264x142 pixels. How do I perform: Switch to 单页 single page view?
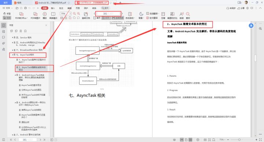tap(97, 18)
